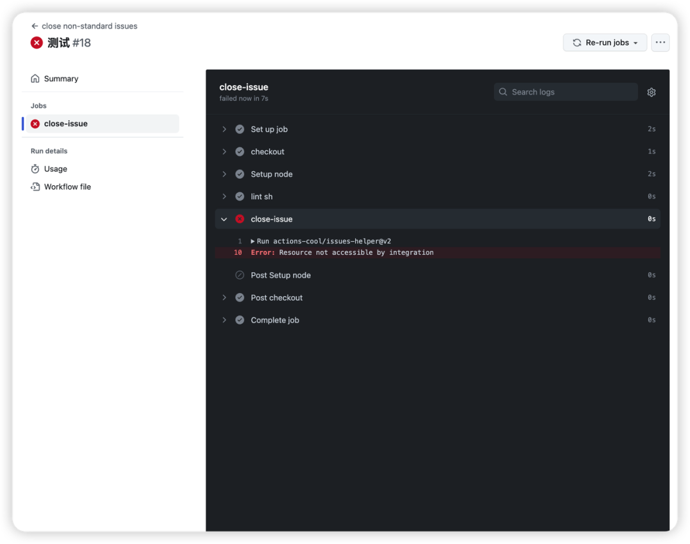
Task: Open the Workflow file view
Action: coord(67,187)
